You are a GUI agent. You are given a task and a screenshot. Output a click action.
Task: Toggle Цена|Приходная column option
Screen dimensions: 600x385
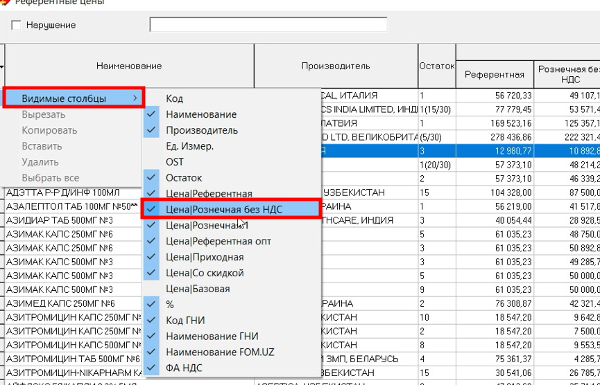232,257
